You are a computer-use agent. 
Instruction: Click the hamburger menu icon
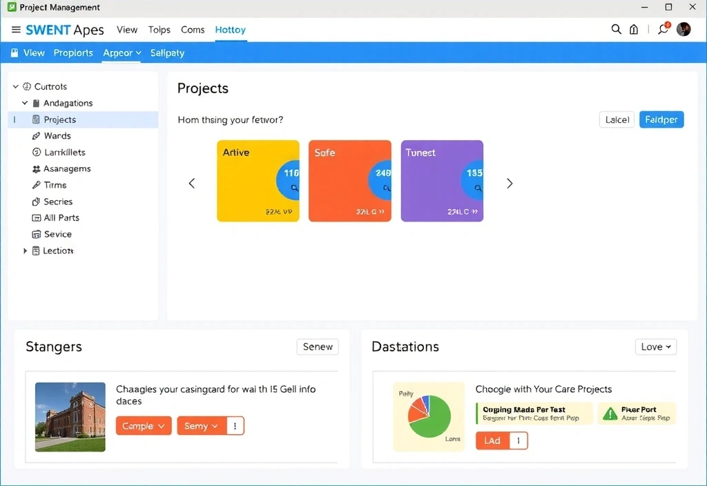pos(16,30)
